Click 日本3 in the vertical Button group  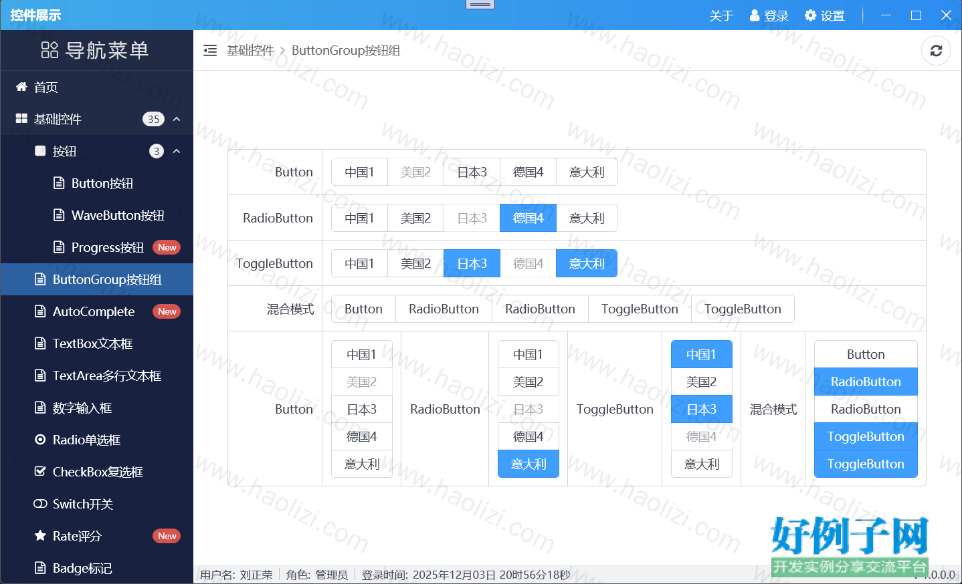click(x=362, y=409)
